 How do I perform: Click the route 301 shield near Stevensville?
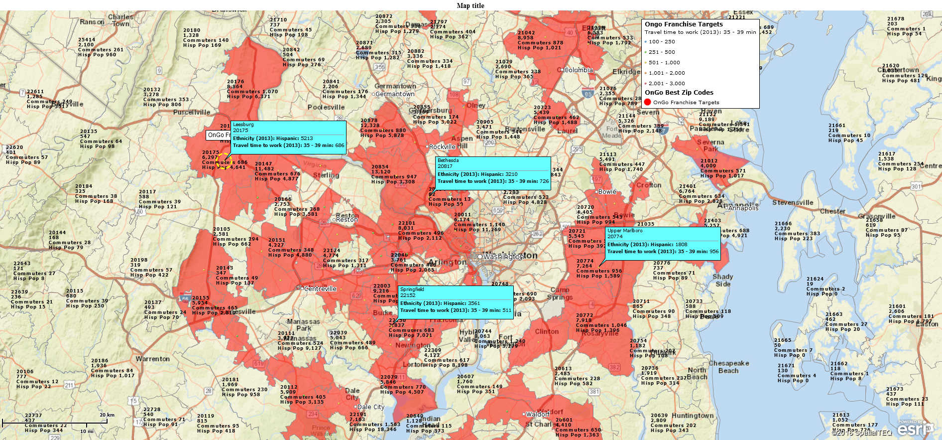point(916,186)
